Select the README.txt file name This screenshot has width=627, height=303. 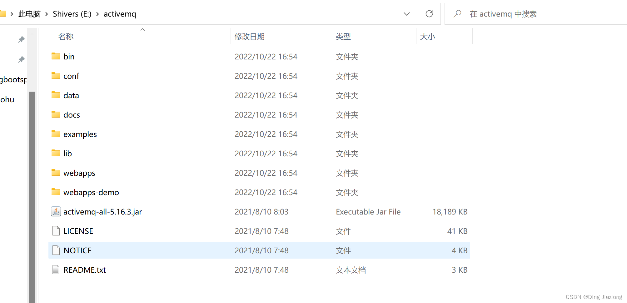(85, 270)
